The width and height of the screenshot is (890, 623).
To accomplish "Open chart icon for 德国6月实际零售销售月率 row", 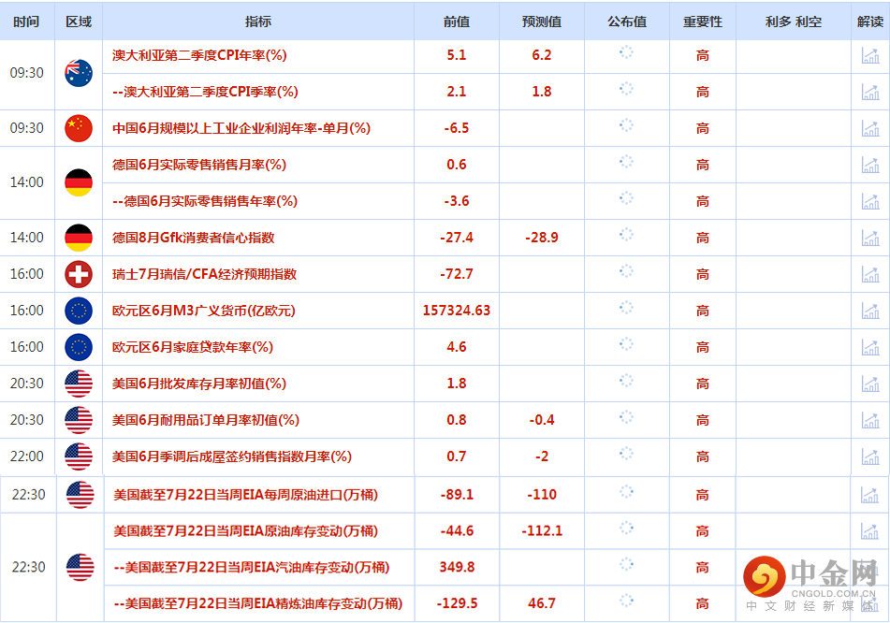I will [x=870, y=166].
